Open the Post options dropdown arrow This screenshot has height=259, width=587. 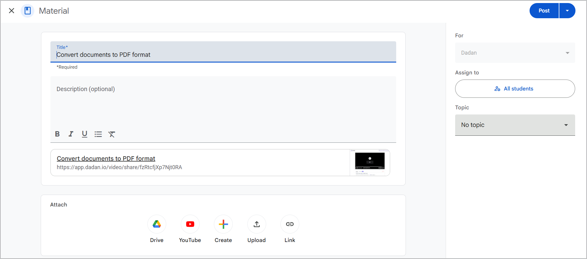(x=567, y=11)
